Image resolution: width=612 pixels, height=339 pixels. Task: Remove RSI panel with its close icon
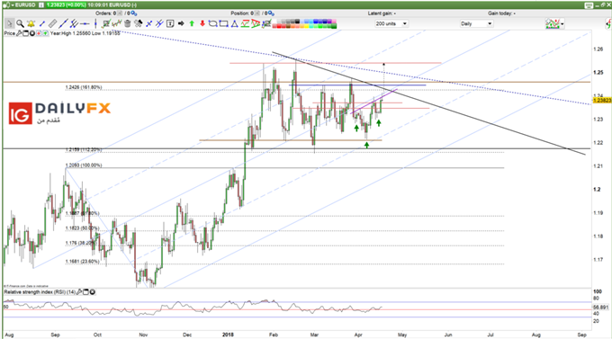click(93, 292)
